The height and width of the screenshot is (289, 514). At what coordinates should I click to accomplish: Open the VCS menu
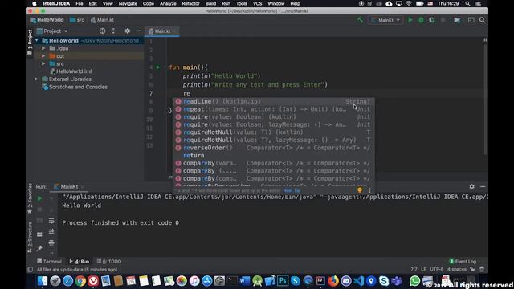pyautogui.click(x=257, y=3)
